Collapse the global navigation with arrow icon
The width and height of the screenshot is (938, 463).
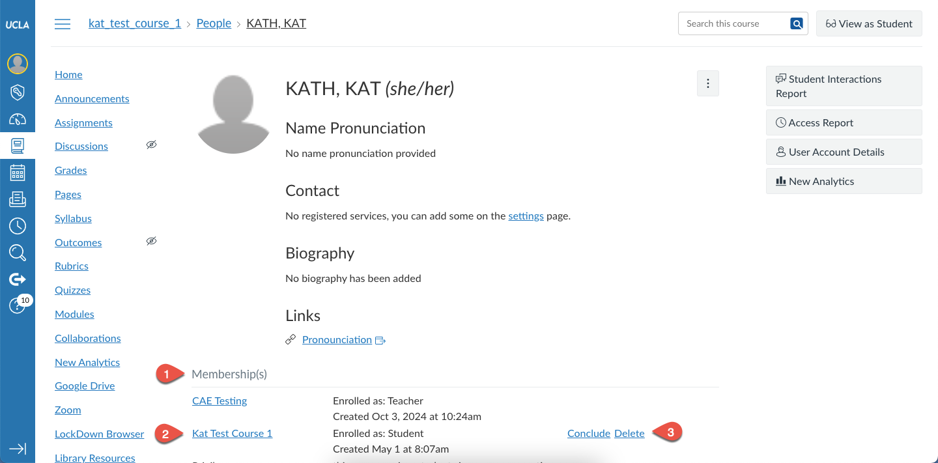(18, 449)
